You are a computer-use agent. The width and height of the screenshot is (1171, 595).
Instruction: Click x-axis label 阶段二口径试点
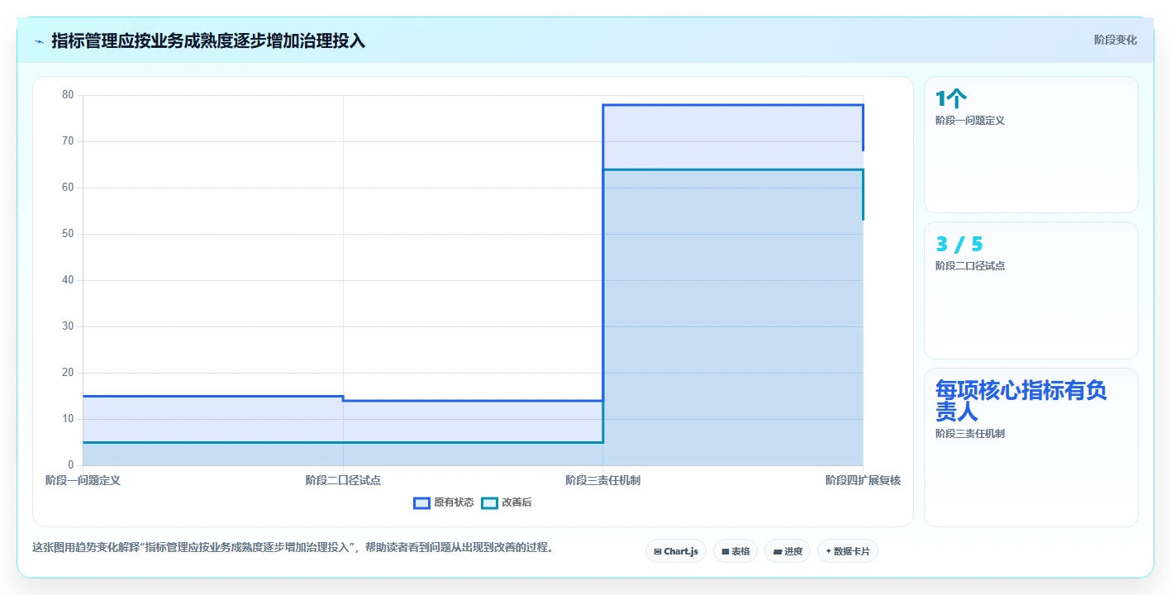click(343, 480)
